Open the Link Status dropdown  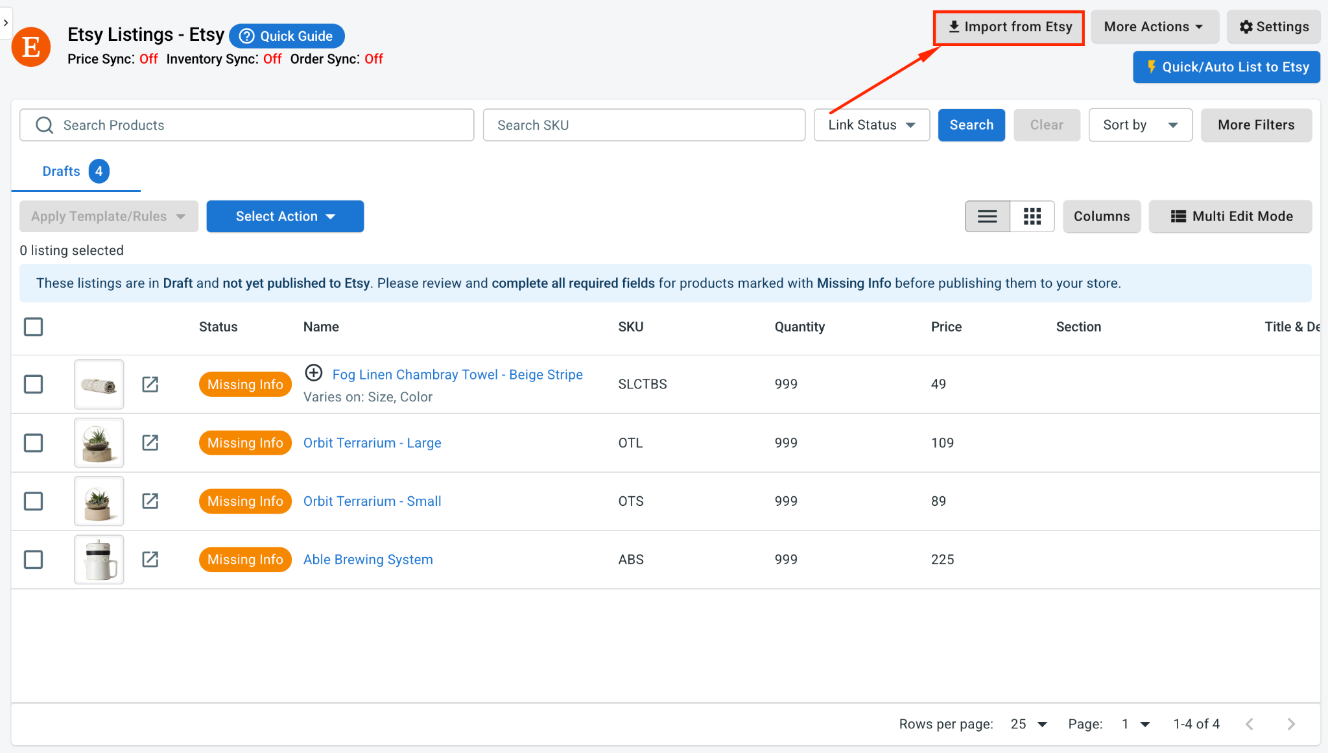[871, 125]
